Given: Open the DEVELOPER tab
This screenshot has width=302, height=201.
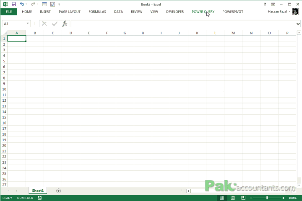Looking at the screenshot, I should pyautogui.click(x=175, y=12).
